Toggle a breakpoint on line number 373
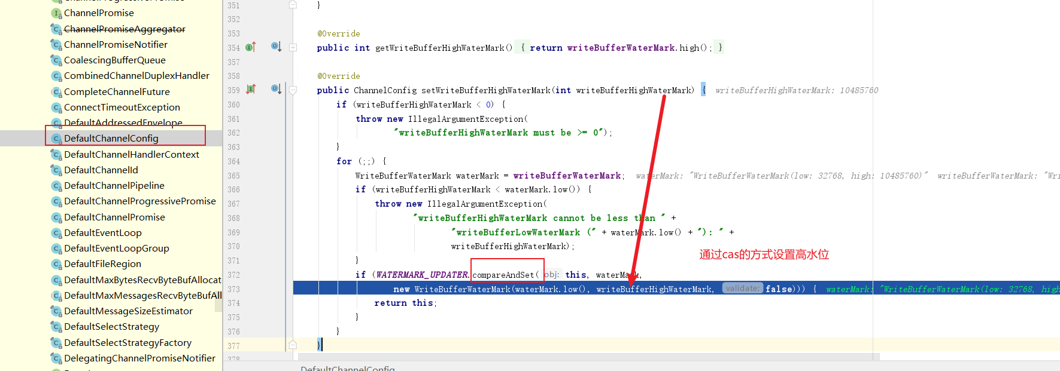This screenshot has height=371, width=1060. (233, 289)
